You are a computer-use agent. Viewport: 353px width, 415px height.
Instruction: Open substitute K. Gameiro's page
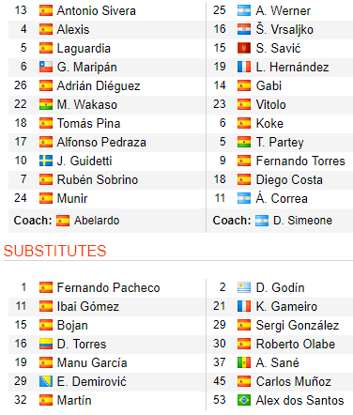286,306
